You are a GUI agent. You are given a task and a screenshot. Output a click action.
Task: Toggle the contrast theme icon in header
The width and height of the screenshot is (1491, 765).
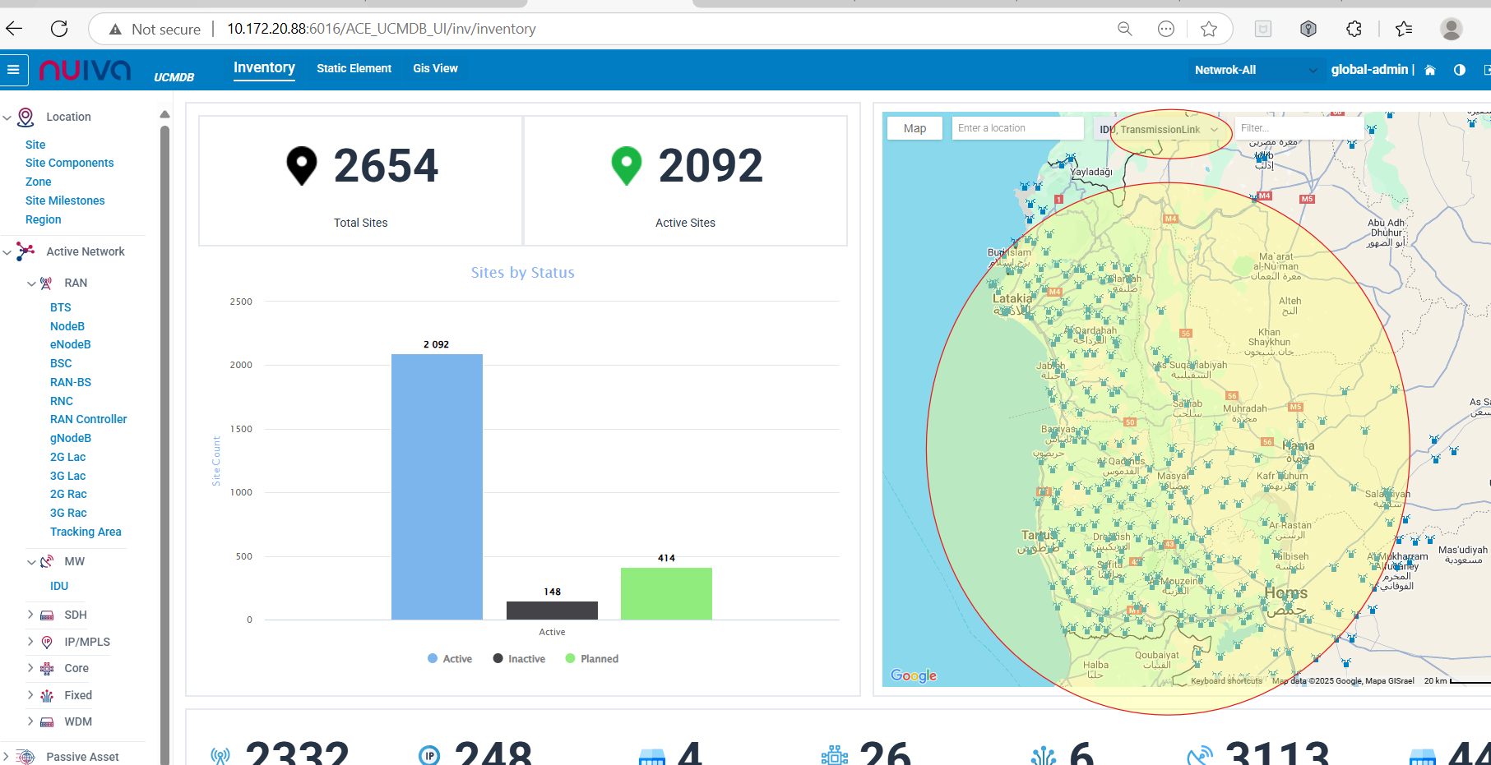(x=1460, y=70)
